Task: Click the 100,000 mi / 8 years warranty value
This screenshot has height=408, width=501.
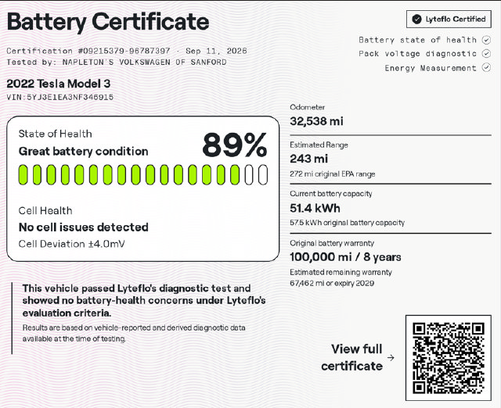Action: (345, 257)
